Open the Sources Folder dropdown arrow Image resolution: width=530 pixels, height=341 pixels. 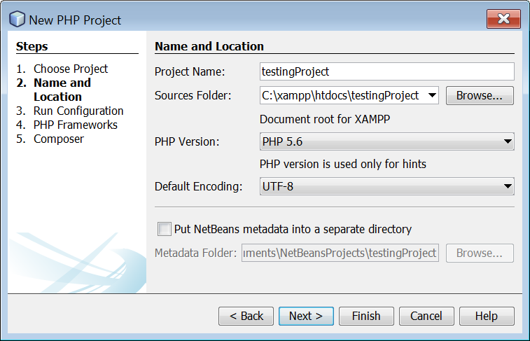(x=432, y=95)
